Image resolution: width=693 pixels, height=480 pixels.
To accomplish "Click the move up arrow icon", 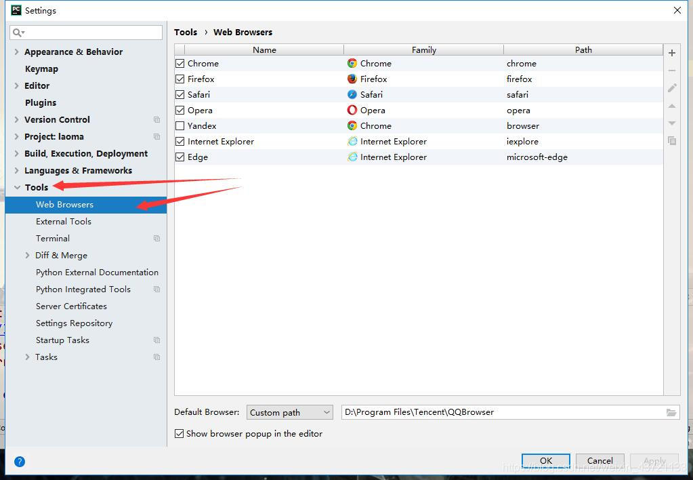I will tap(672, 106).
